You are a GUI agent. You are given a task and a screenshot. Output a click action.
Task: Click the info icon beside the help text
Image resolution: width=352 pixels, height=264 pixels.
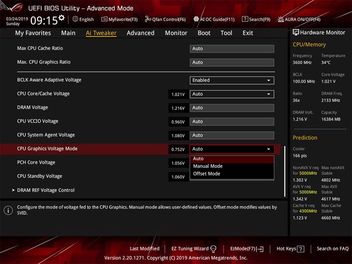8,210
